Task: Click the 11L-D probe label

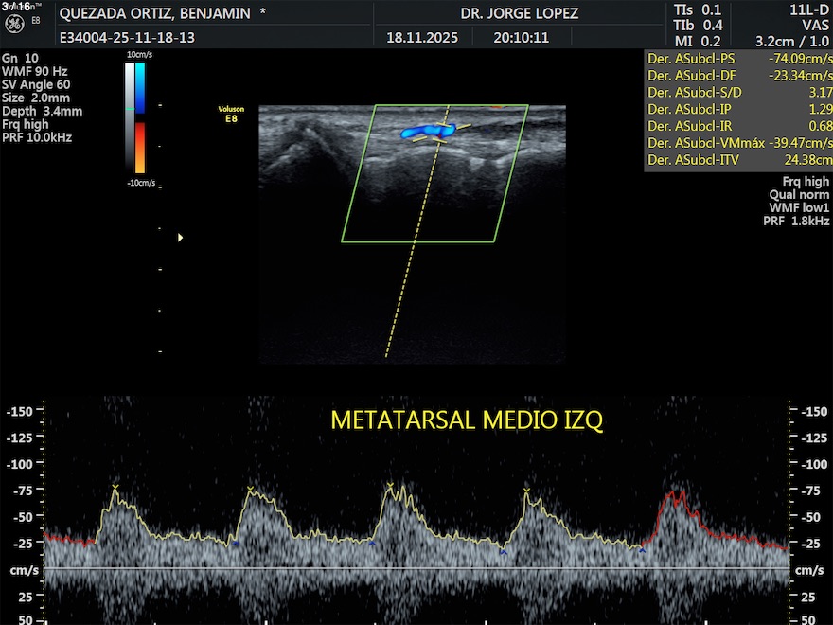Action: tap(810, 9)
